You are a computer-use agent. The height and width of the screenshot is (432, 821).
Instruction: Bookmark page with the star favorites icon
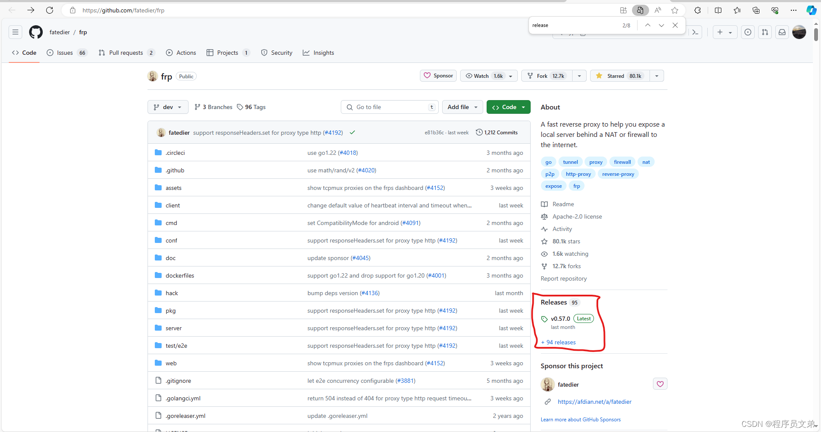pos(675,10)
